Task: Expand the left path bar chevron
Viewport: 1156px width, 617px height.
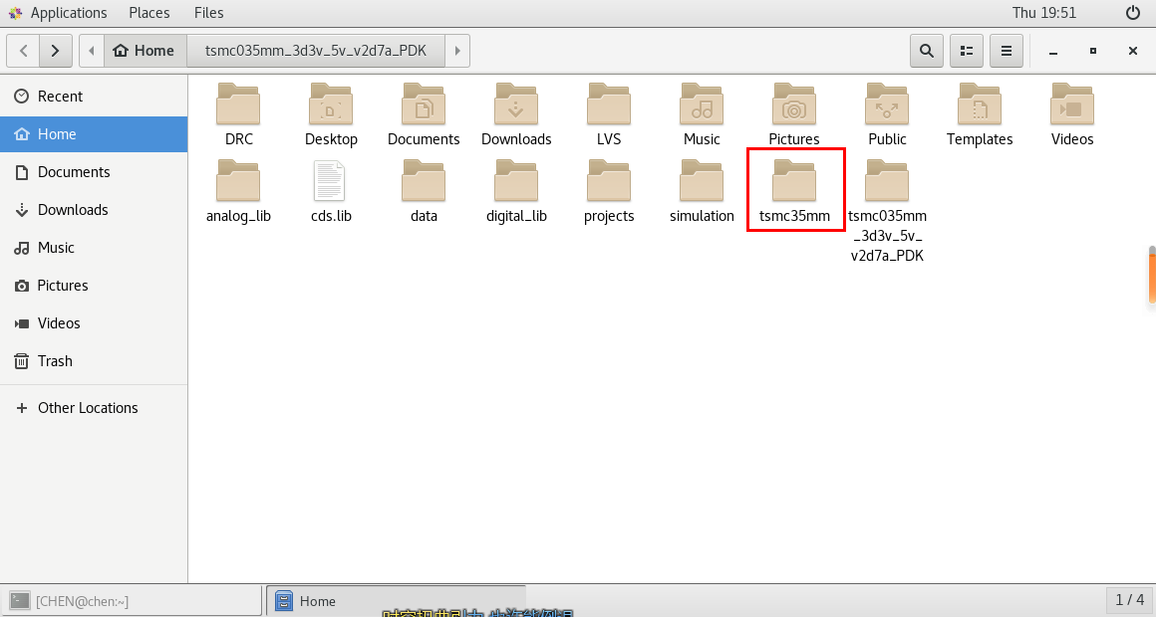Action: 91,50
